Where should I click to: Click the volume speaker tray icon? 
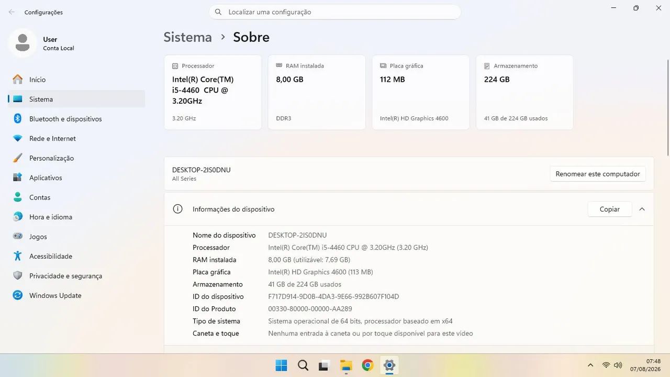(x=618, y=365)
